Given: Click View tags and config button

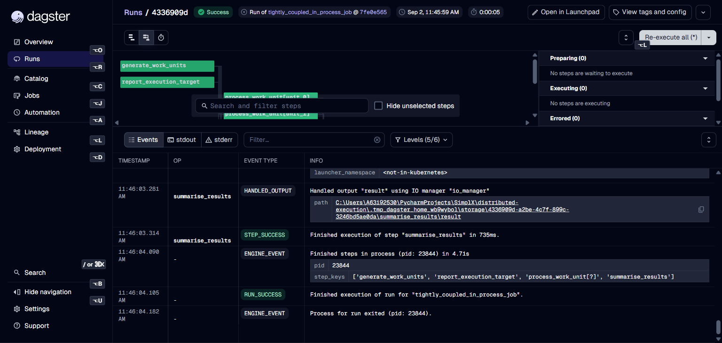Looking at the screenshot, I should pos(650,12).
